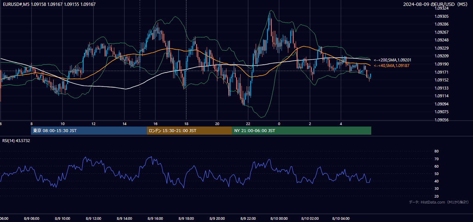Click the 8/9 08:00 bottom time label

click(x=31, y=218)
